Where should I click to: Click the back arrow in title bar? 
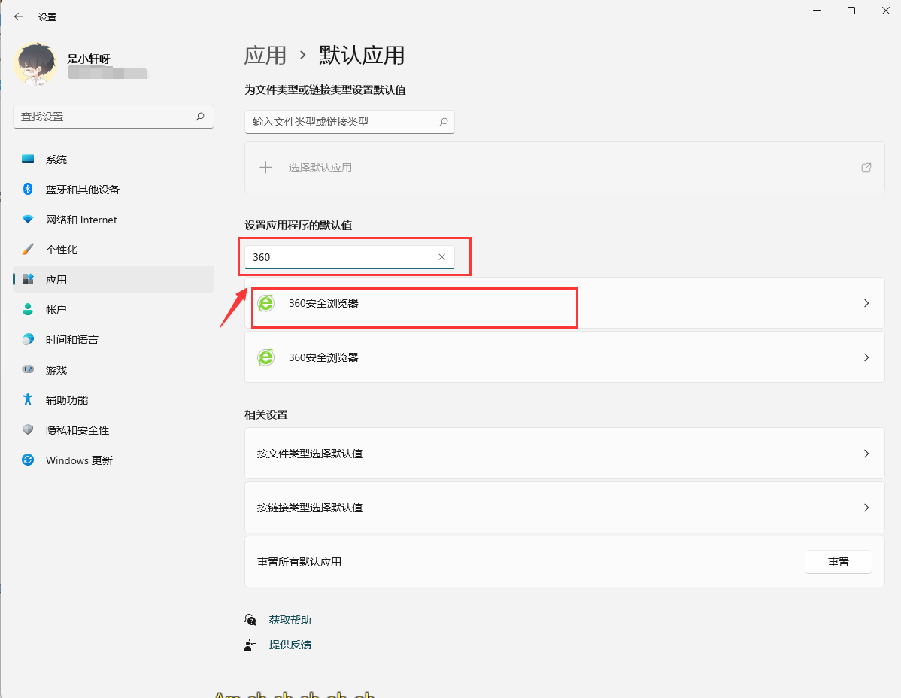19,17
